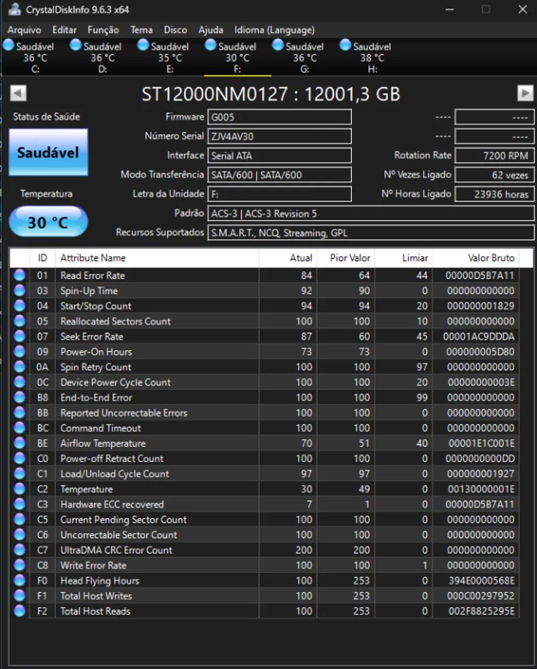Click status icon for End-to-End Error
This screenshot has width=537, height=669.
tap(19, 397)
